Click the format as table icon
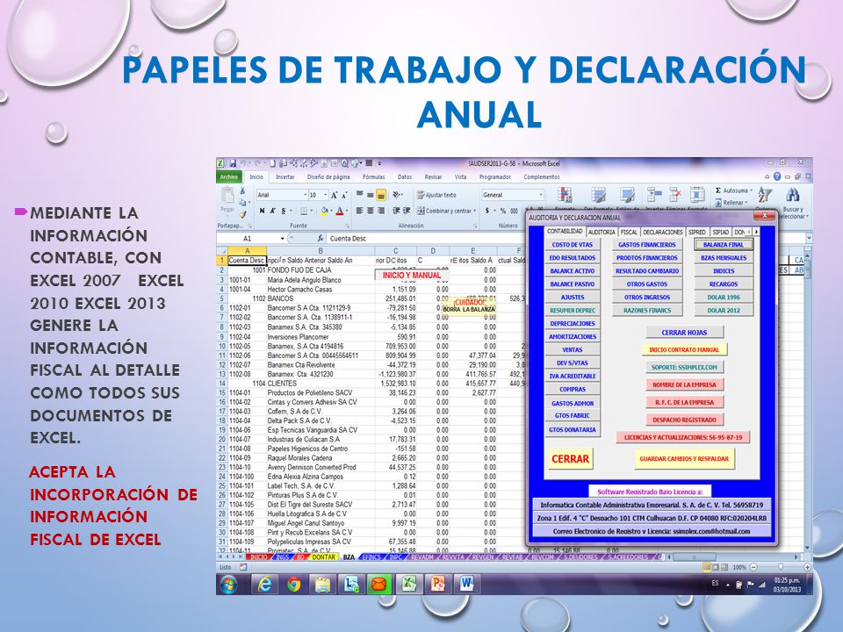The image size is (843, 632). [x=598, y=196]
